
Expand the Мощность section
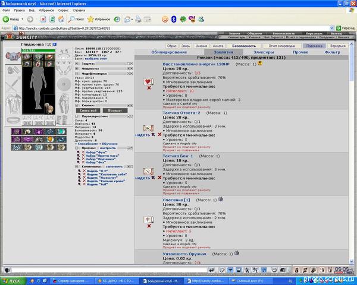point(77,69)
